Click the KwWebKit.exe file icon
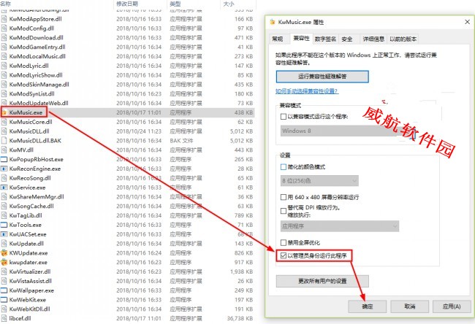 coord(4,300)
